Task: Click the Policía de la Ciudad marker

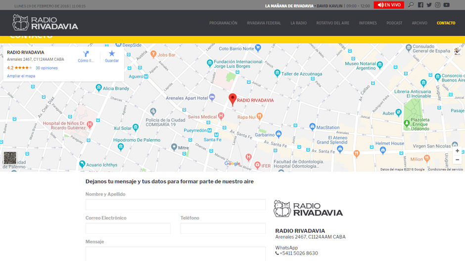Action: 153,112
